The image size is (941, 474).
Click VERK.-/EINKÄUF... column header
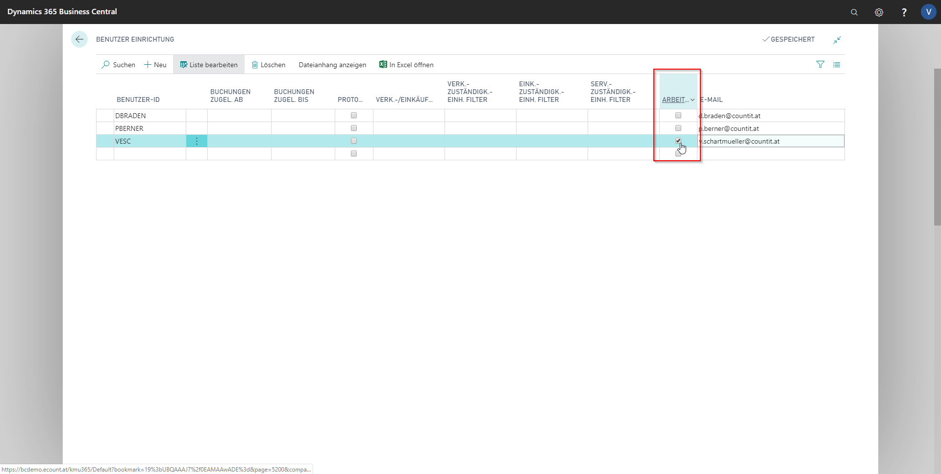(x=404, y=100)
